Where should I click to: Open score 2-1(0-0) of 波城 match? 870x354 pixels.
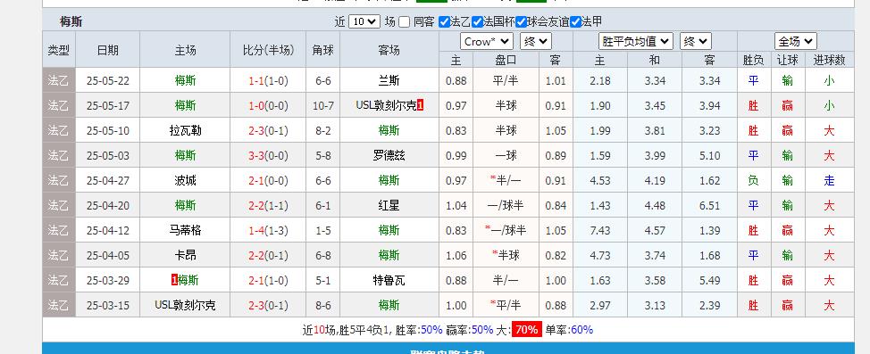pos(268,181)
